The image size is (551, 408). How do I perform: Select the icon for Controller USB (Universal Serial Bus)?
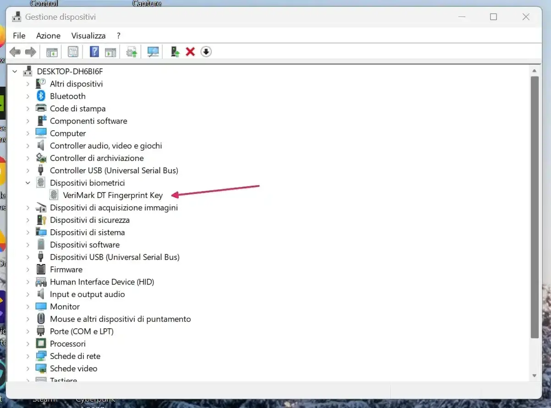coord(41,170)
